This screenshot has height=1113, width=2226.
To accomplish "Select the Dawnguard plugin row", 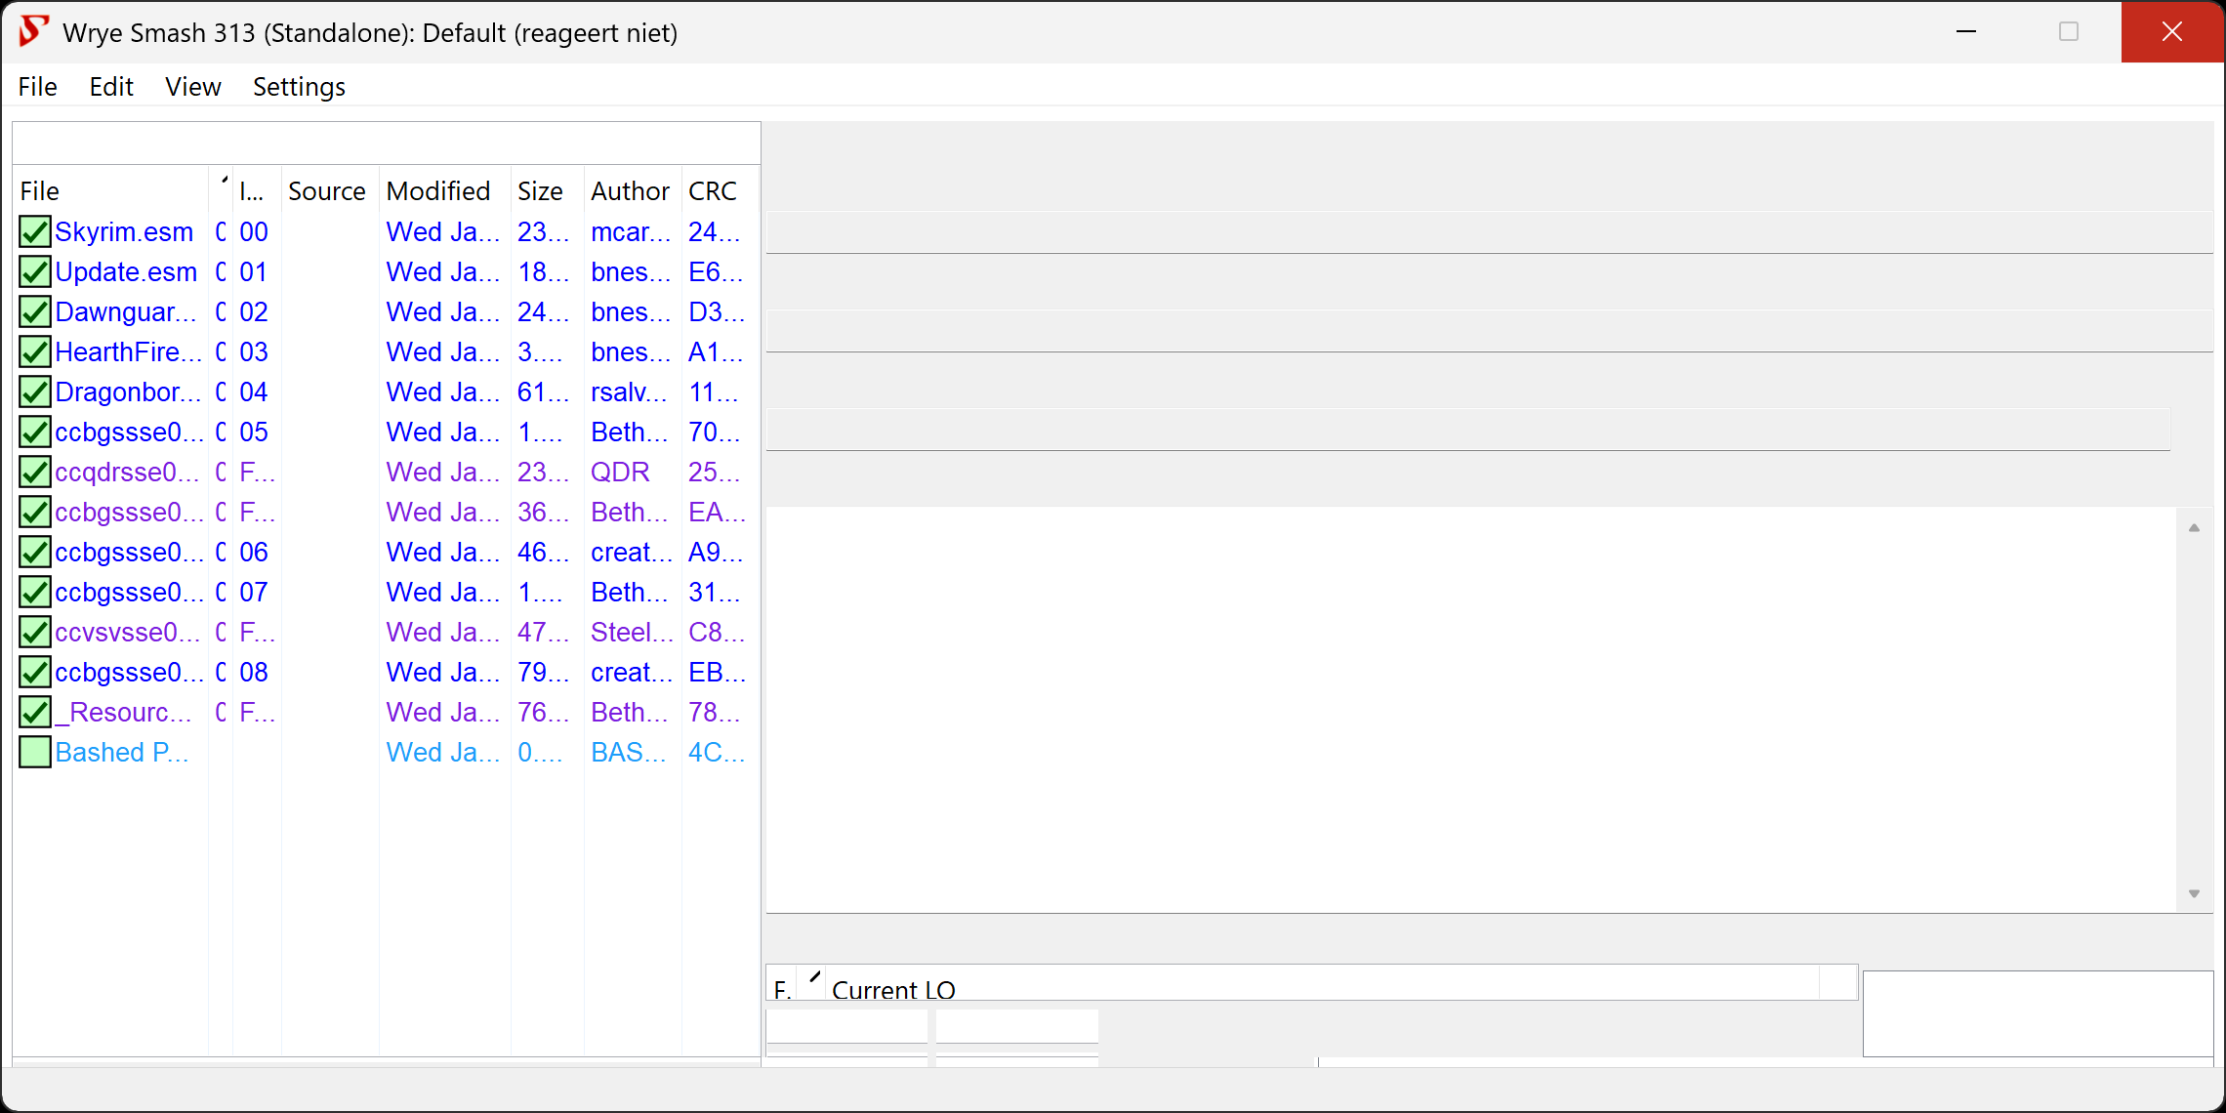I will click(125, 312).
